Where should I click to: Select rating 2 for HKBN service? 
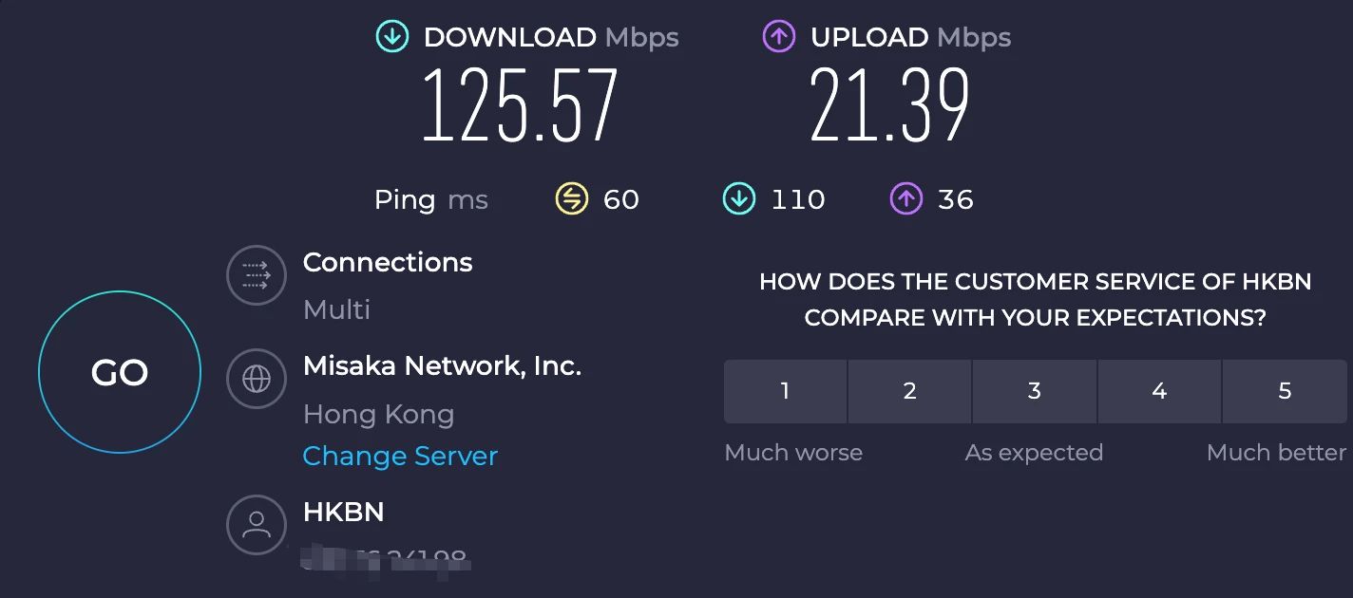pos(909,391)
